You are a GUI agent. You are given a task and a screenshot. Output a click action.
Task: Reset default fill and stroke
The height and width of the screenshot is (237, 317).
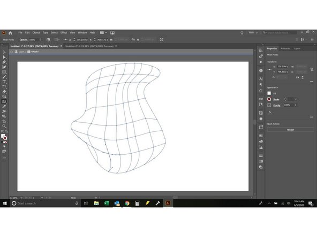click(x=2, y=132)
